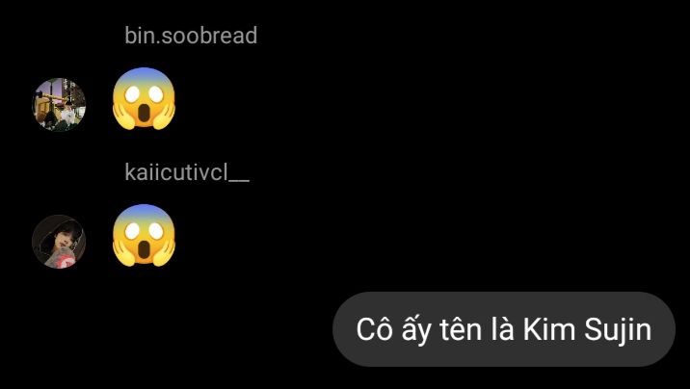Tap the screaming emoji from bin.soobread

(144, 98)
